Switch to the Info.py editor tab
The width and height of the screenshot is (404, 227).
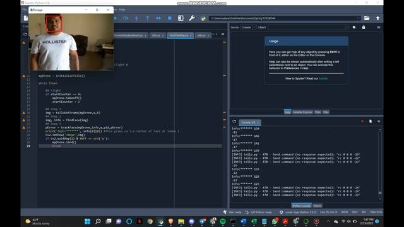(x=157, y=35)
